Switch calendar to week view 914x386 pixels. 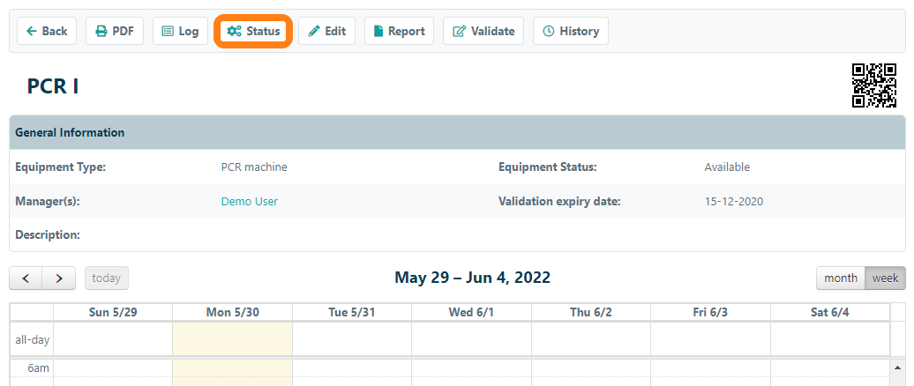[x=885, y=278]
